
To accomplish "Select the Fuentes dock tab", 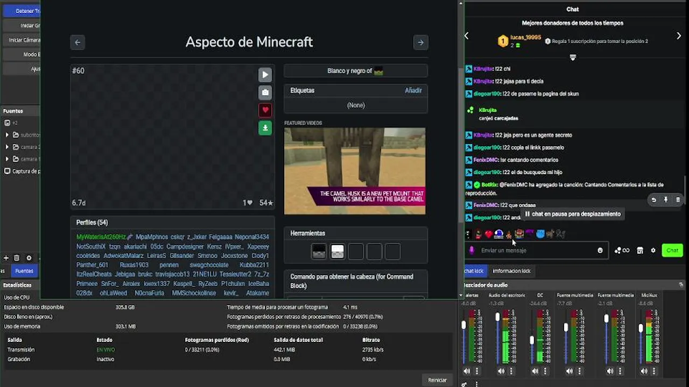I will point(24,271).
